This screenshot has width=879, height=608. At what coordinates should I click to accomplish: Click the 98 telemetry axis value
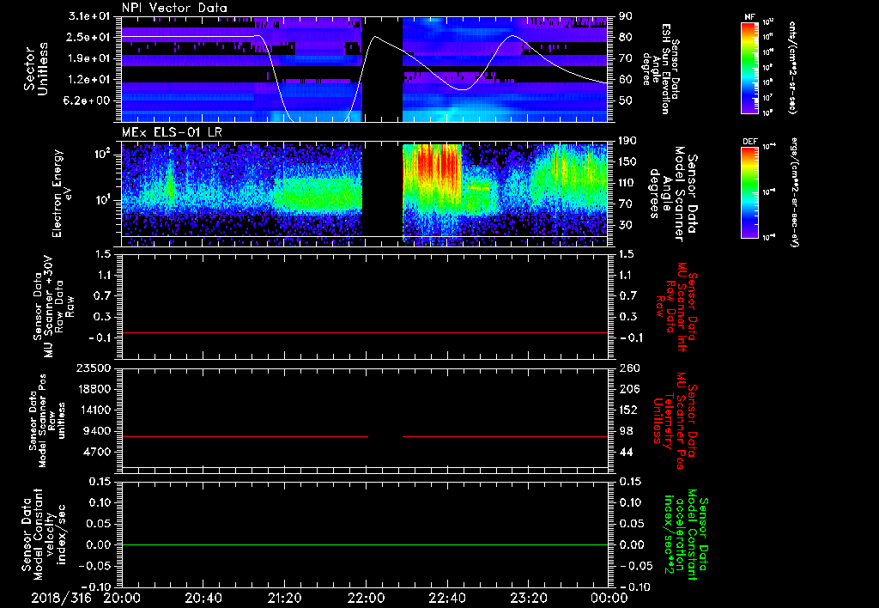point(625,431)
